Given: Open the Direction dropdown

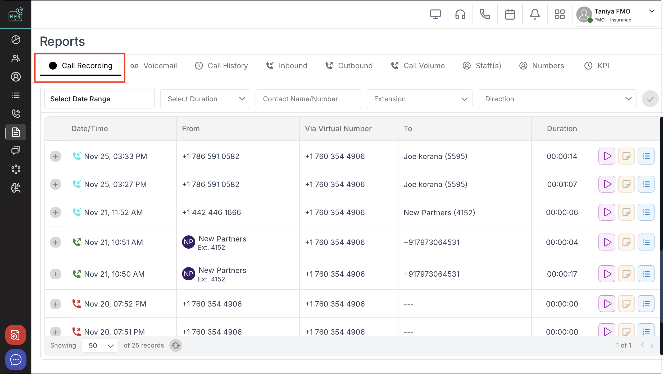Looking at the screenshot, I should click(x=557, y=99).
